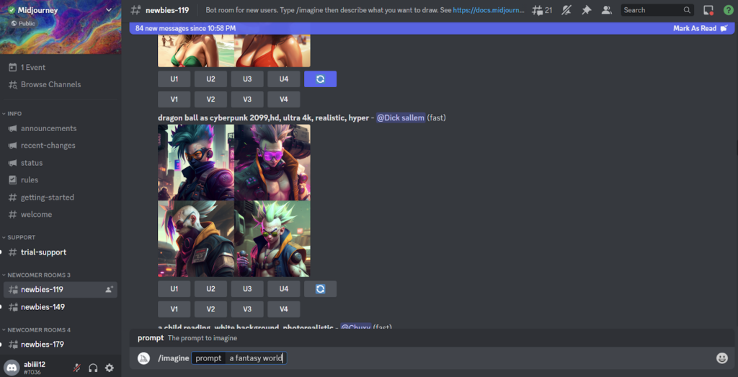Toggle the microphone mute icon in user panel

click(x=76, y=368)
